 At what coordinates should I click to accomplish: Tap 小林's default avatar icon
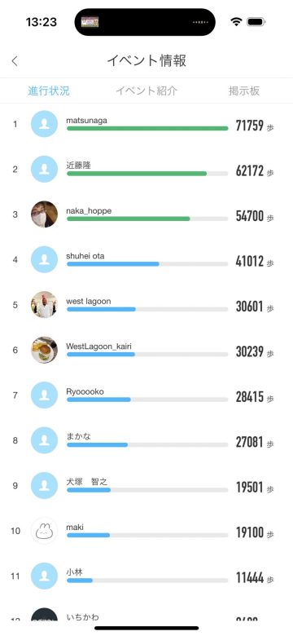(x=44, y=576)
